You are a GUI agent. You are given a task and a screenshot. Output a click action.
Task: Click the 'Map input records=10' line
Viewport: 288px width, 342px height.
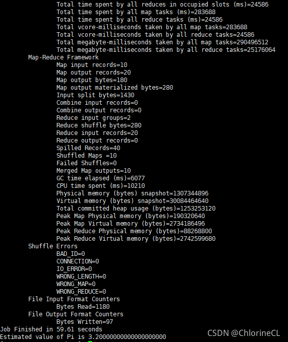(x=92, y=65)
